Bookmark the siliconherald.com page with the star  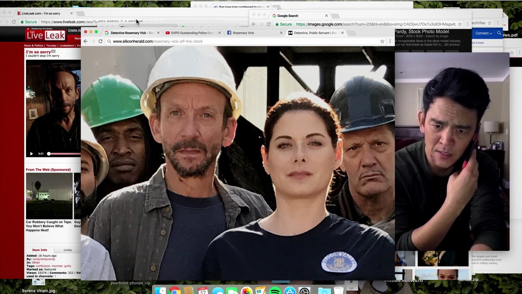[x=382, y=41]
